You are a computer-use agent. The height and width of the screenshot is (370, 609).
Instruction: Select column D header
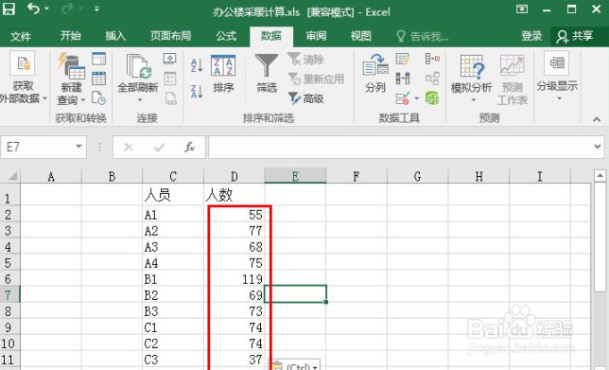(235, 176)
